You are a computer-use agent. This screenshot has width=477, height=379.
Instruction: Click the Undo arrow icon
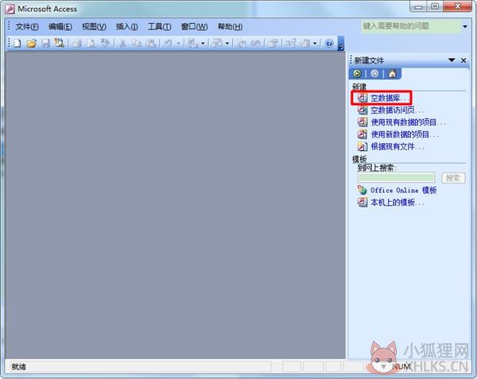coord(169,44)
